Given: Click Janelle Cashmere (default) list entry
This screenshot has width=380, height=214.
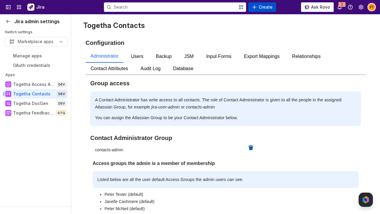Looking at the screenshot, I should click(x=129, y=202).
